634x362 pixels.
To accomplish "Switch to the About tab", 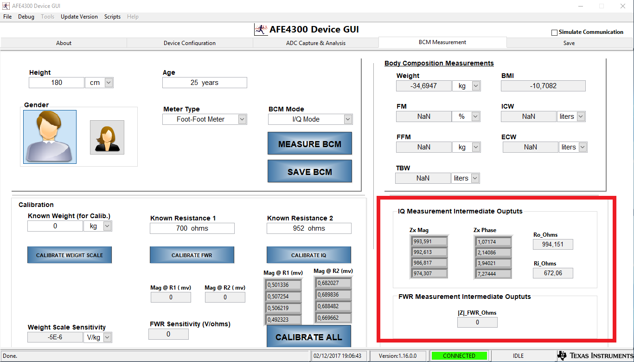I will [64, 43].
